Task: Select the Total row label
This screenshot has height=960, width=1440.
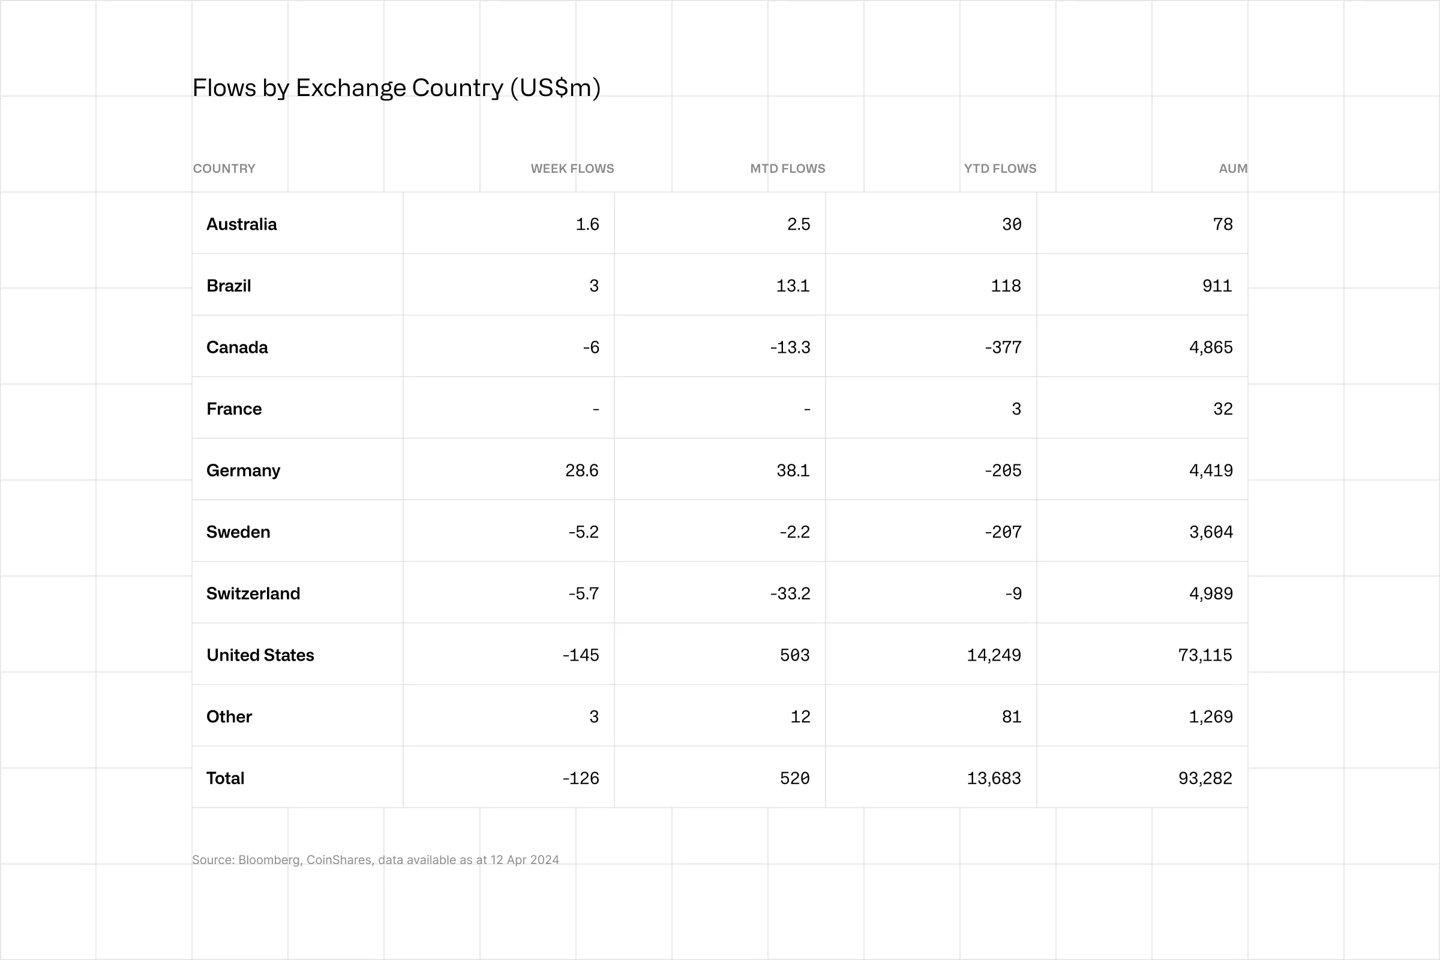Action: point(226,778)
